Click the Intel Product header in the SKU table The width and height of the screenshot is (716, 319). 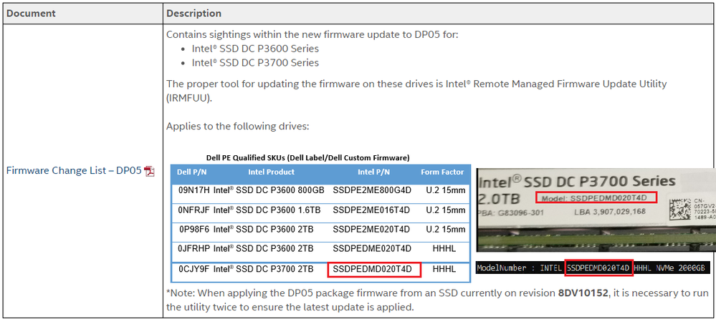coord(271,172)
